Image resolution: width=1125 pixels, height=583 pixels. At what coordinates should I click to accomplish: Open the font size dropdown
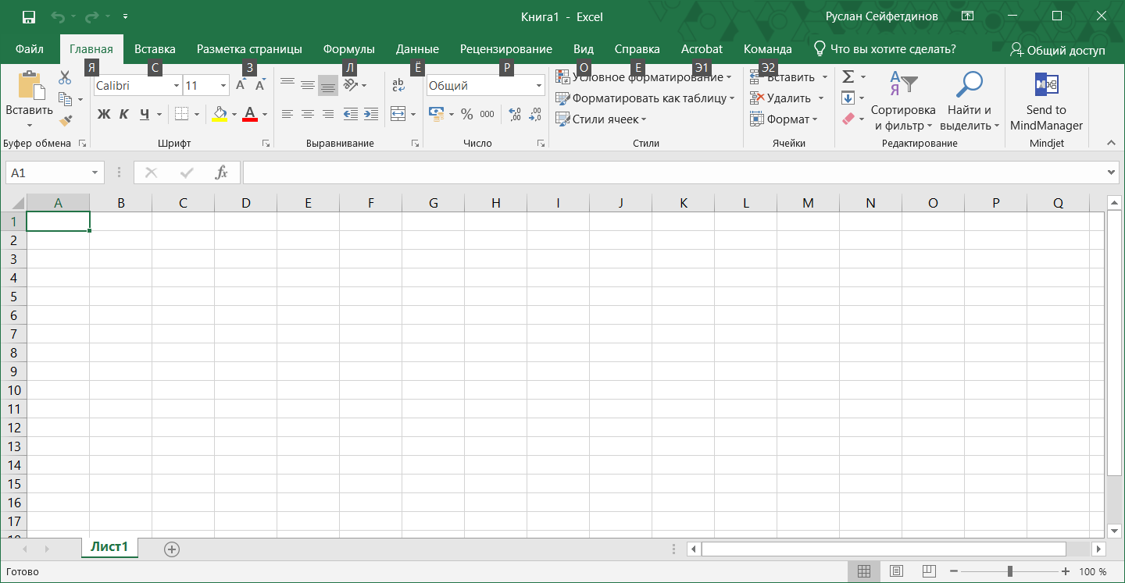pyautogui.click(x=223, y=86)
